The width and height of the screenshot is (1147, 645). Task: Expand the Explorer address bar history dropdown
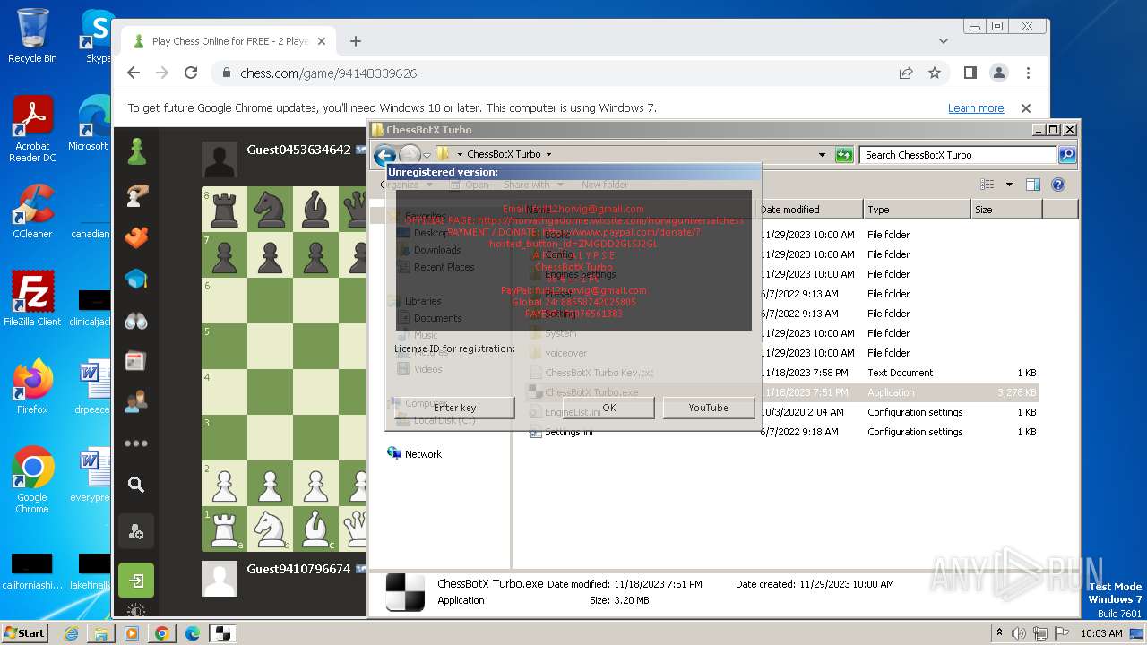(822, 155)
